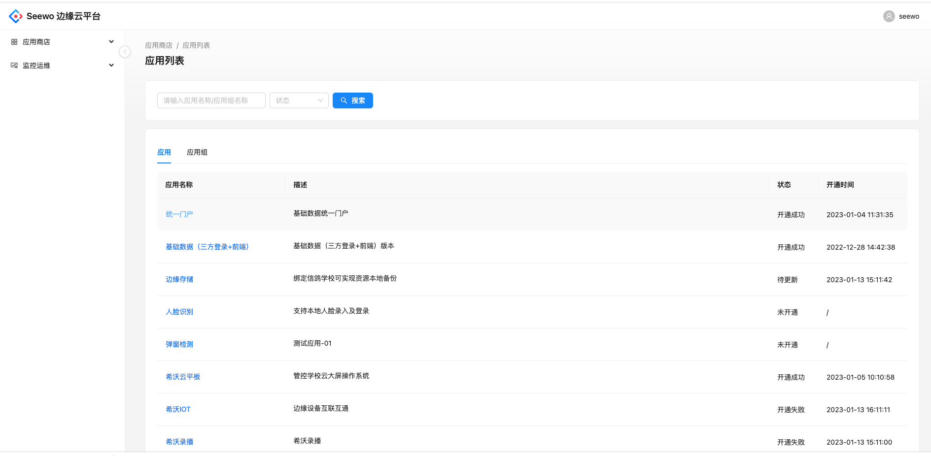Click the Seewo logo icon
931x456 pixels.
tap(16, 16)
